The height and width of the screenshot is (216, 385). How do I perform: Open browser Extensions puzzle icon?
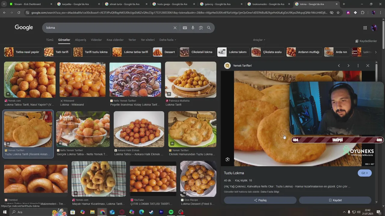(x=363, y=13)
